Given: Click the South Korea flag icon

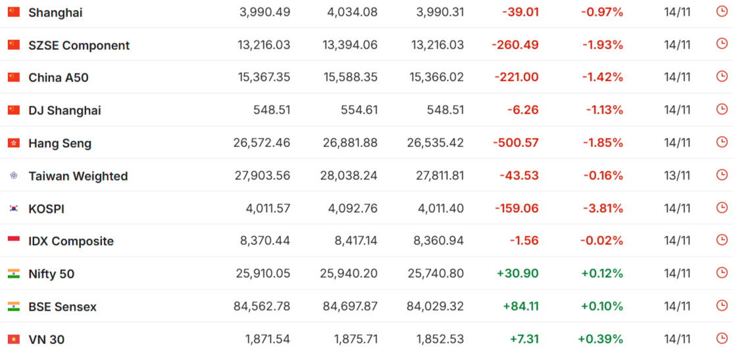Looking at the screenshot, I should 14,209.
